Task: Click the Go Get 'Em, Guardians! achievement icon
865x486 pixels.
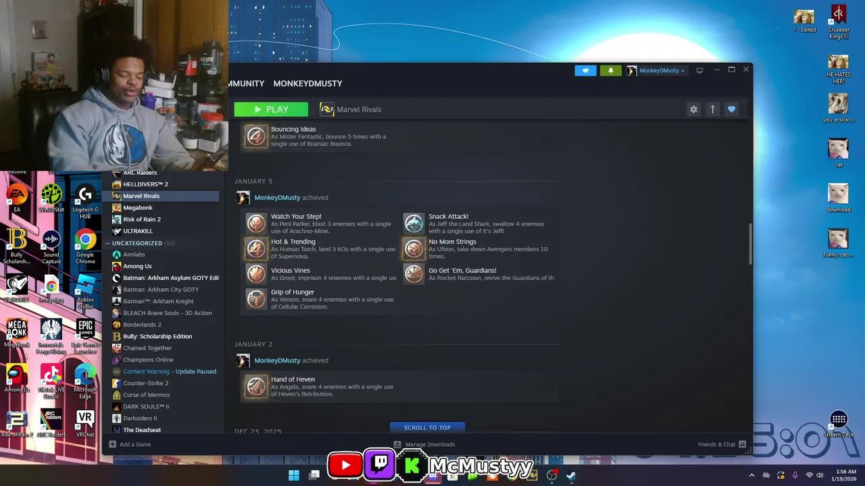Action: click(414, 273)
